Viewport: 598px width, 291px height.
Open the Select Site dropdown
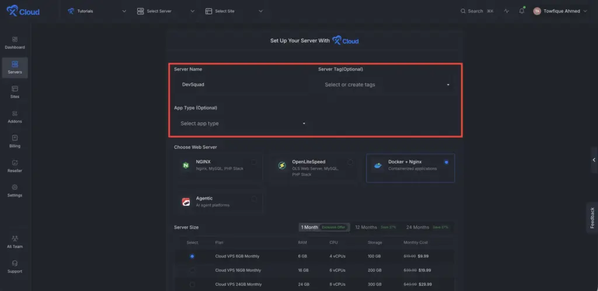click(234, 11)
